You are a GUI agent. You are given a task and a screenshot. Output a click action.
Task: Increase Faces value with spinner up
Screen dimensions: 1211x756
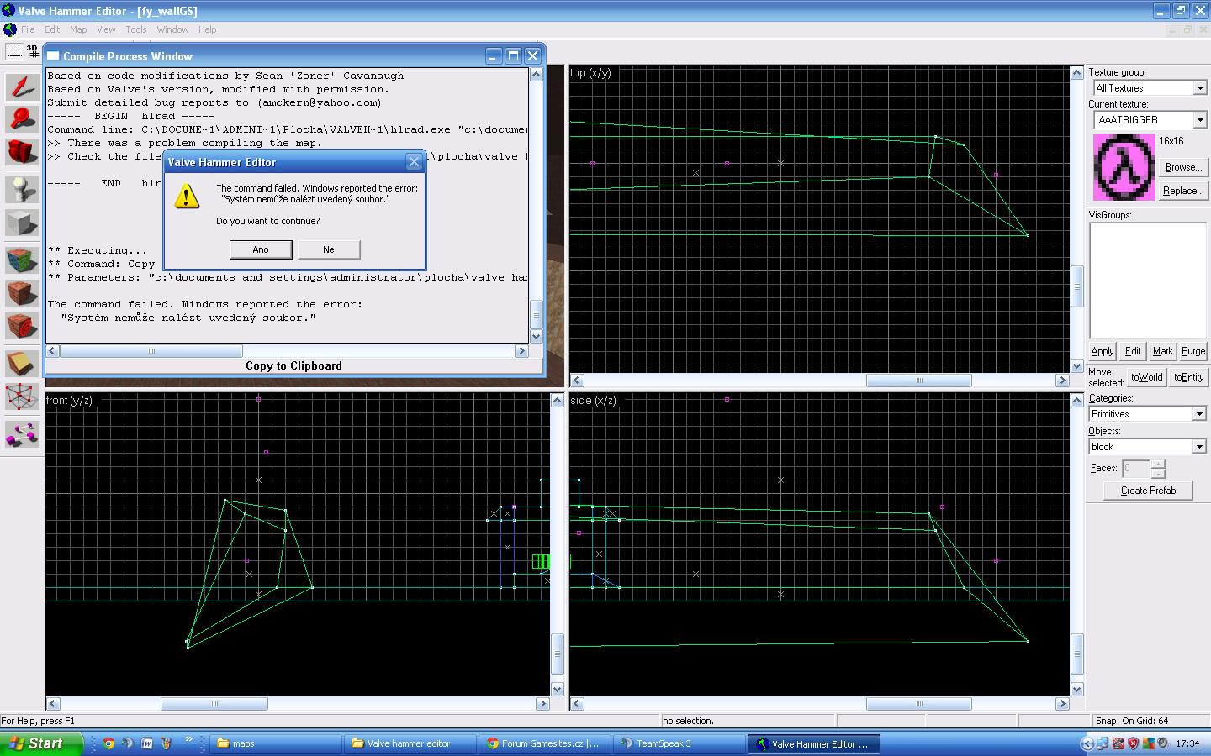(x=1158, y=464)
